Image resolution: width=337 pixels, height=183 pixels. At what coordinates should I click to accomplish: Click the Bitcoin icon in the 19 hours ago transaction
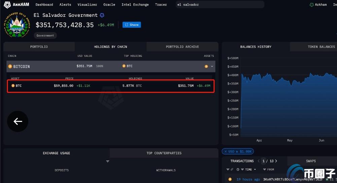[x=230, y=179]
